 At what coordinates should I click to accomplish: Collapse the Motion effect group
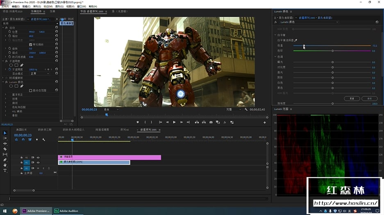pos(3,28)
